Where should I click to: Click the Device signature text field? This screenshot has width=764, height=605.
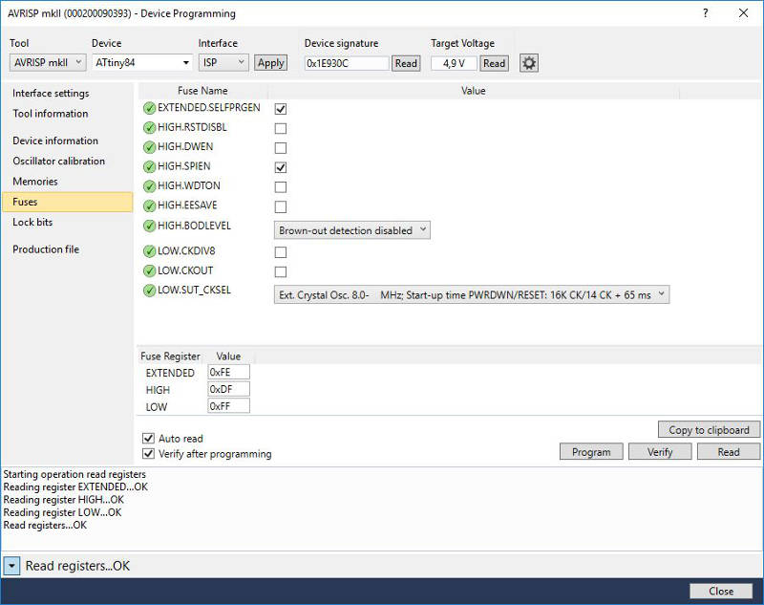[347, 63]
